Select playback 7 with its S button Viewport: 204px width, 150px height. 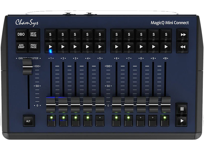click(x=129, y=35)
